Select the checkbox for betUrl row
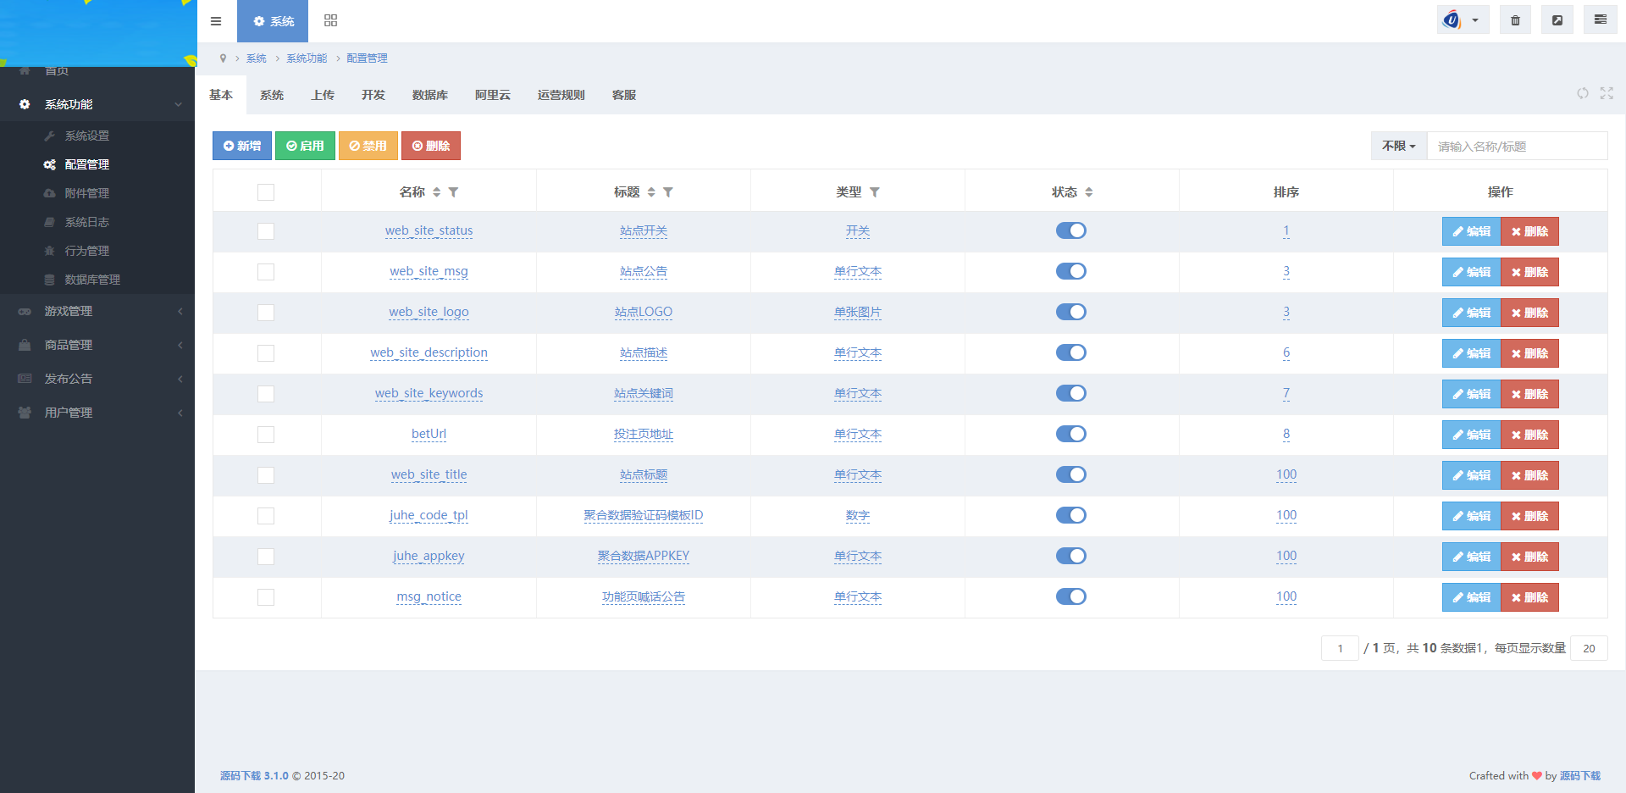1626x793 pixels. [266, 434]
